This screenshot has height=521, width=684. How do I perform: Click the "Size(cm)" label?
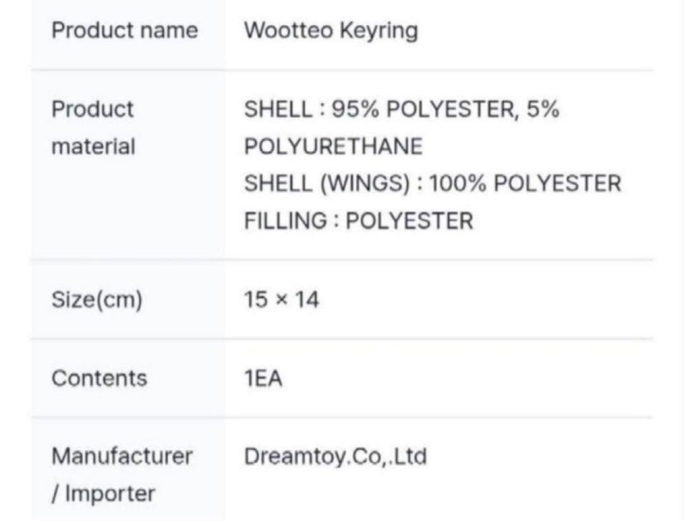(x=97, y=299)
